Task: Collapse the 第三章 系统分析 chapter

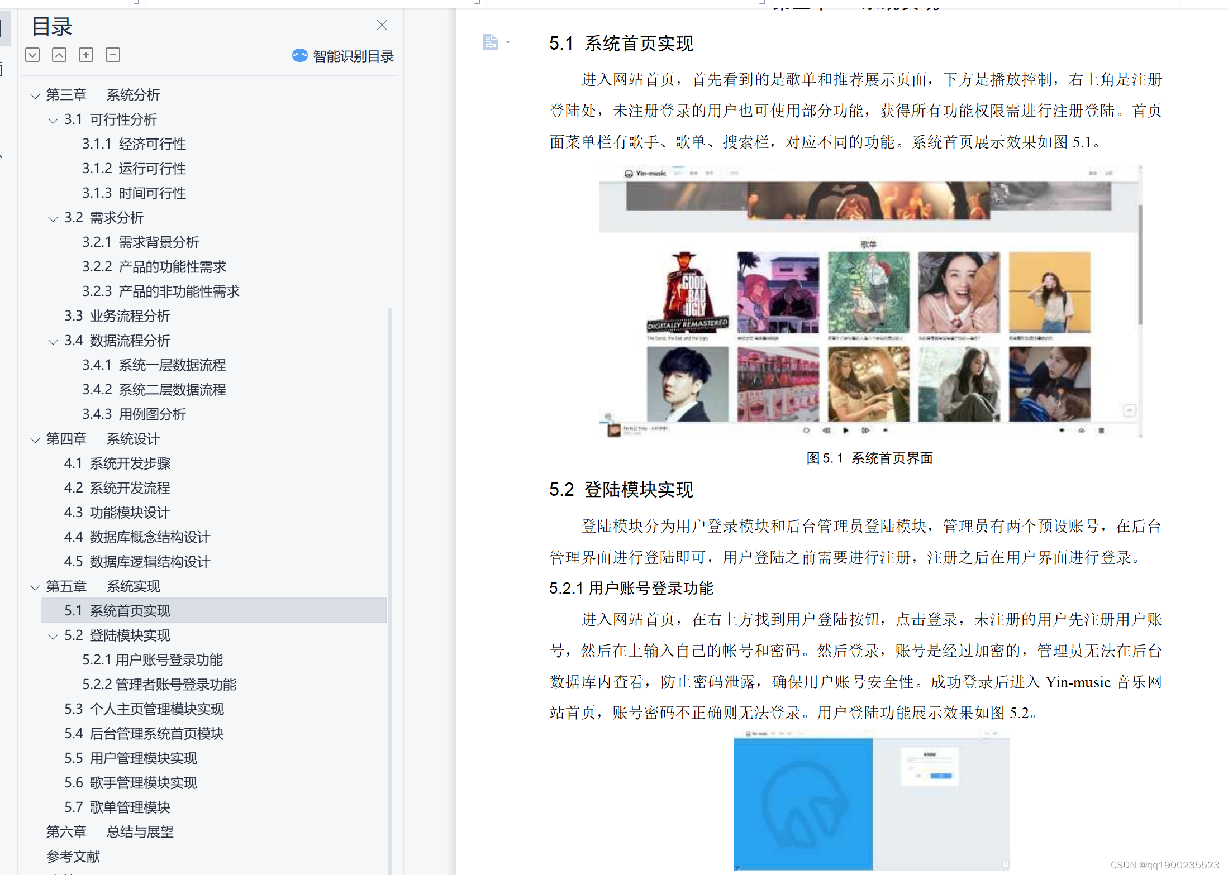Action: click(x=35, y=96)
